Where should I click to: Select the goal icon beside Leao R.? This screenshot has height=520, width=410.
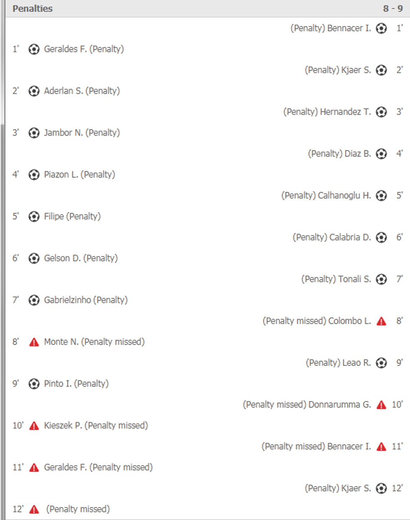(381, 363)
